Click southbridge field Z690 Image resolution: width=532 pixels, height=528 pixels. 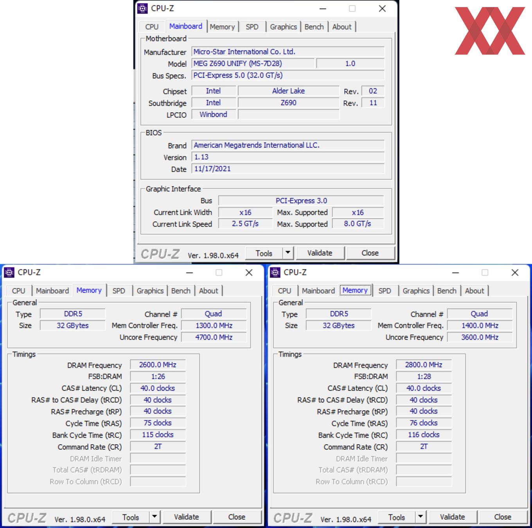click(x=288, y=102)
